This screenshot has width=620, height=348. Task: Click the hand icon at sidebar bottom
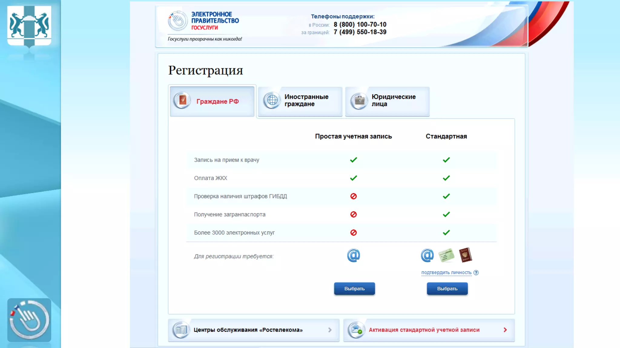29,320
